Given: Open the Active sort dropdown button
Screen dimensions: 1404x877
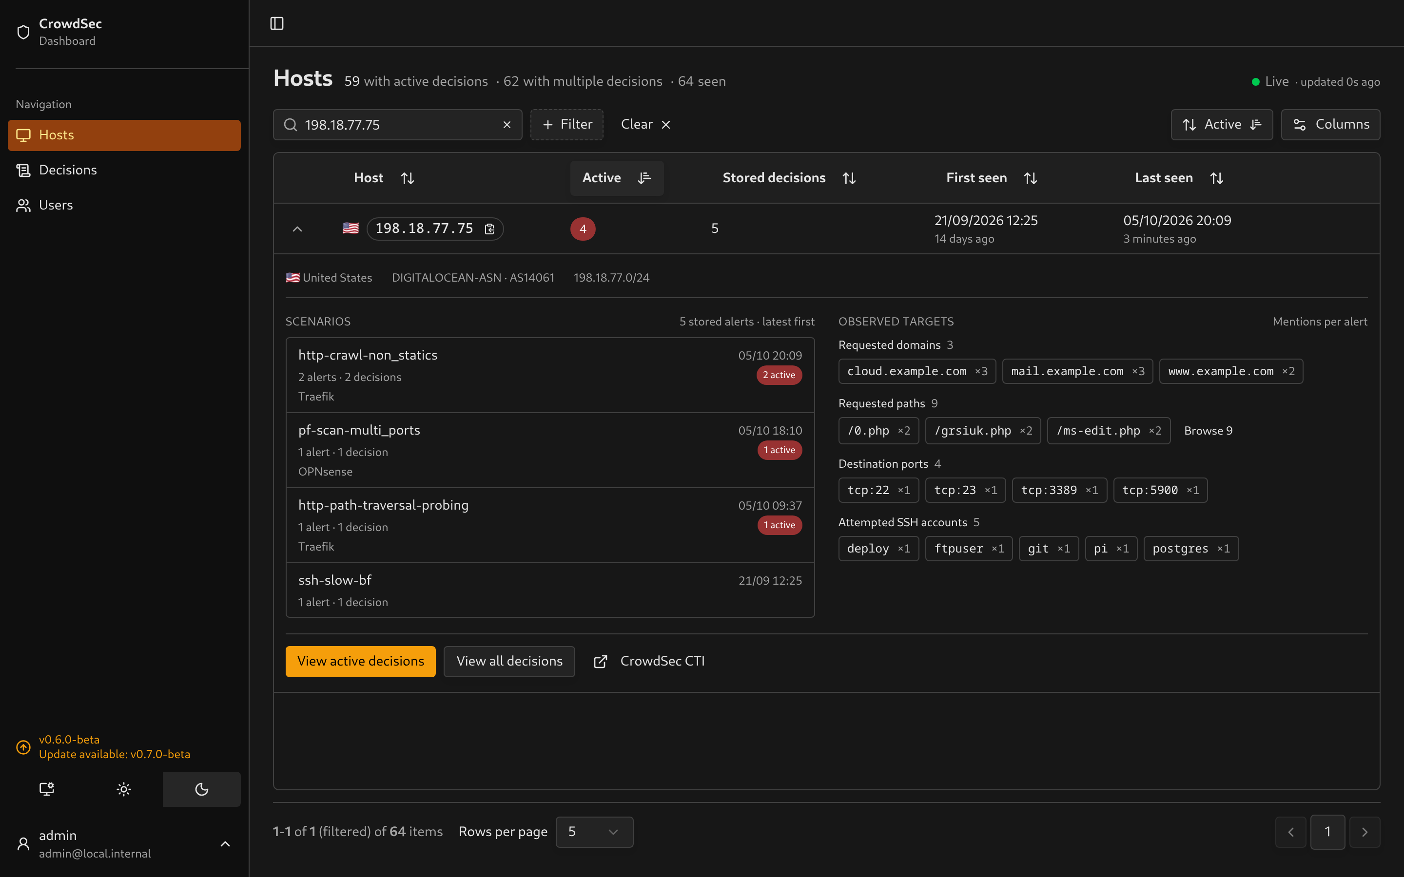Looking at the screenshot, I should point(1221,125).
